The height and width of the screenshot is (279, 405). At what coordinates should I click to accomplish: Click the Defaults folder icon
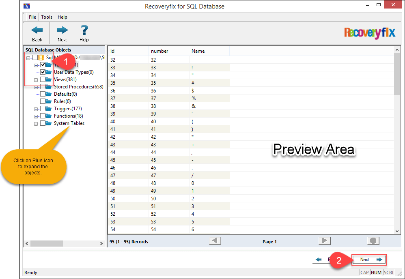49,94
